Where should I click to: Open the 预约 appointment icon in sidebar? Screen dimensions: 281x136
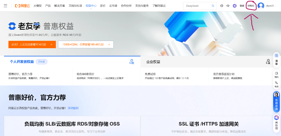(276, 75)
